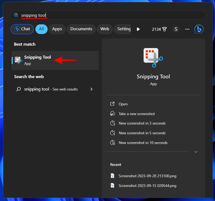The height and width of the screenshot is (201, 215).
Task: Switch to the Settings filter tab
Action: click(x=123, y=29)
